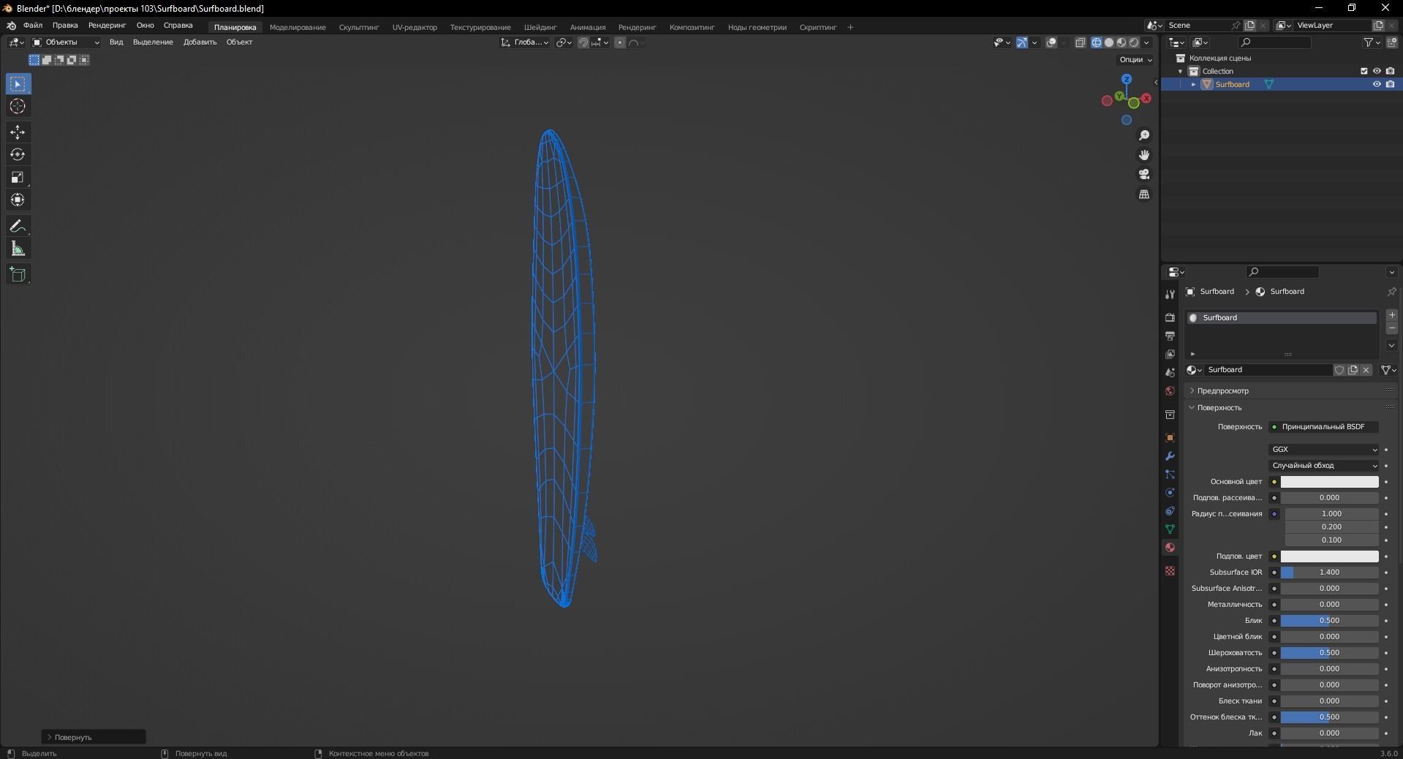Unlink the Surfboard material with X button
The width and height of the screenshot is (1403, 759).
(1366, 370)
